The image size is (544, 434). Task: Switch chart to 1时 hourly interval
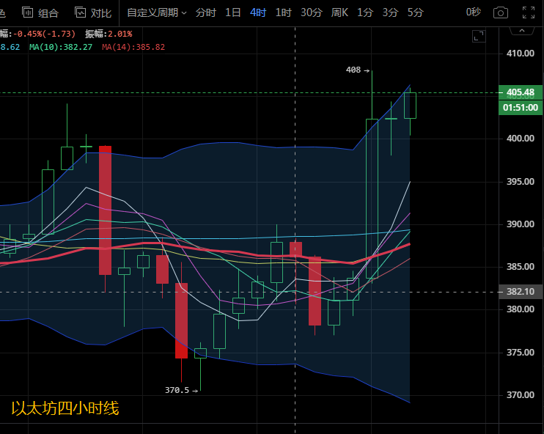tap(283, 12)
